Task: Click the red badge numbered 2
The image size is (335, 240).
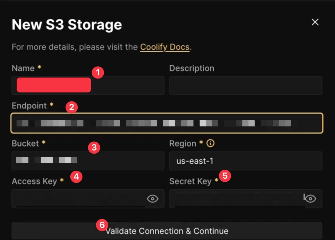Action: [x=72, y=107]
